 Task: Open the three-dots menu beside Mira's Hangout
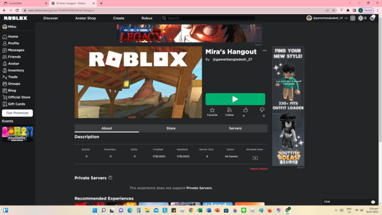click(264, 51)
